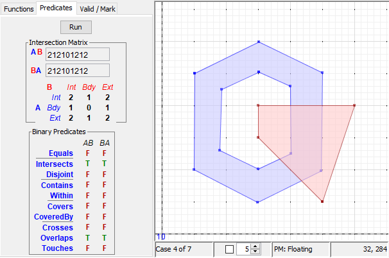
Task: Click the Intersects predicate link
Action: [55, 164]
